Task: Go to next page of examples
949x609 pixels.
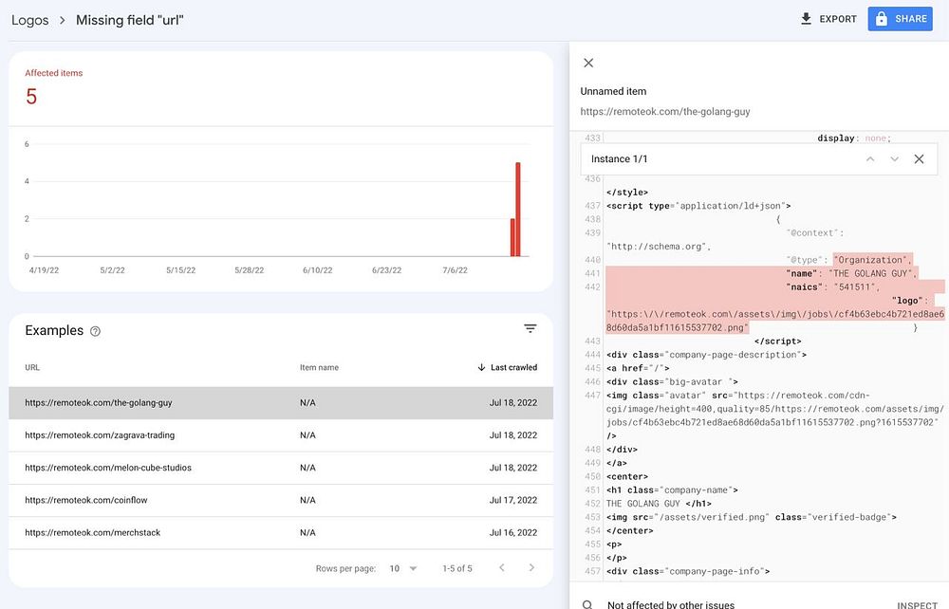Action: [x=531, y=567]
